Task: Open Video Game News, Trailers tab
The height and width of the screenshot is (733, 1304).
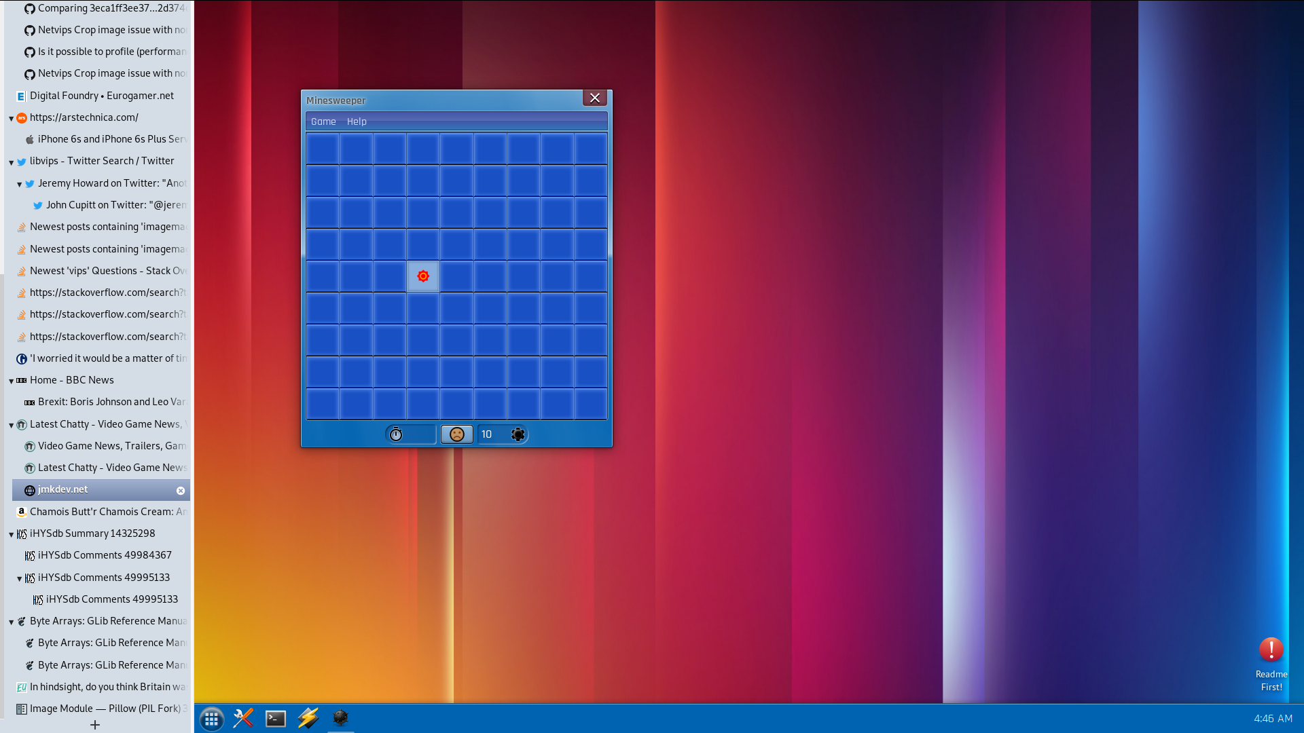Action: pos(105,446)
